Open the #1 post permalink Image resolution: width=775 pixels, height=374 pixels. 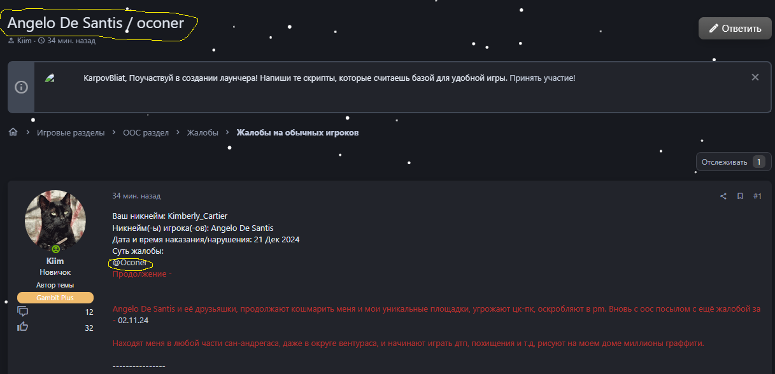(757, 197)
